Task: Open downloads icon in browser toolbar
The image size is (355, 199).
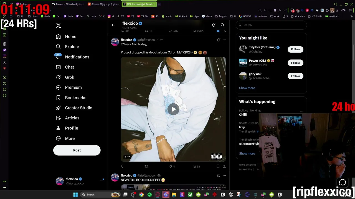Action: pos(337,10)
